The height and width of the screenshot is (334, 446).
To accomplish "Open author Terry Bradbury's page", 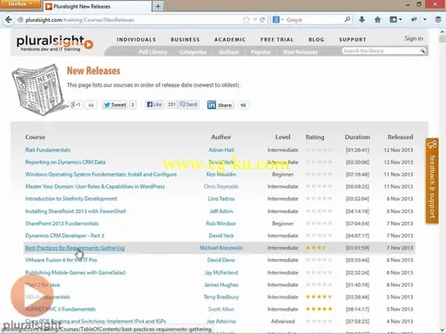I will (221, 297).
